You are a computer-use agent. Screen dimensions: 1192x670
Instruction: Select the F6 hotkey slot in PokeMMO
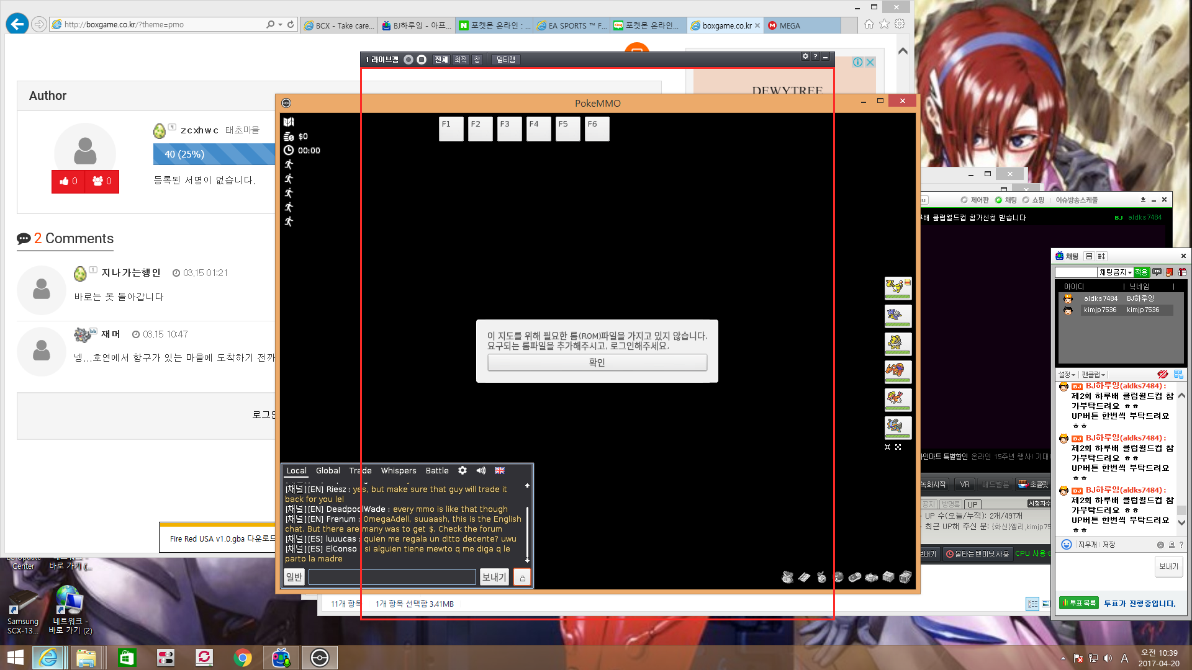597,128
